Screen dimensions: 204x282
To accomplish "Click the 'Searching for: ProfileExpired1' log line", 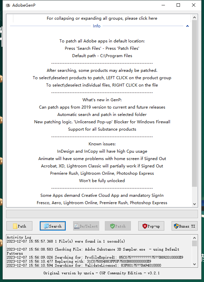I will 95,257.
